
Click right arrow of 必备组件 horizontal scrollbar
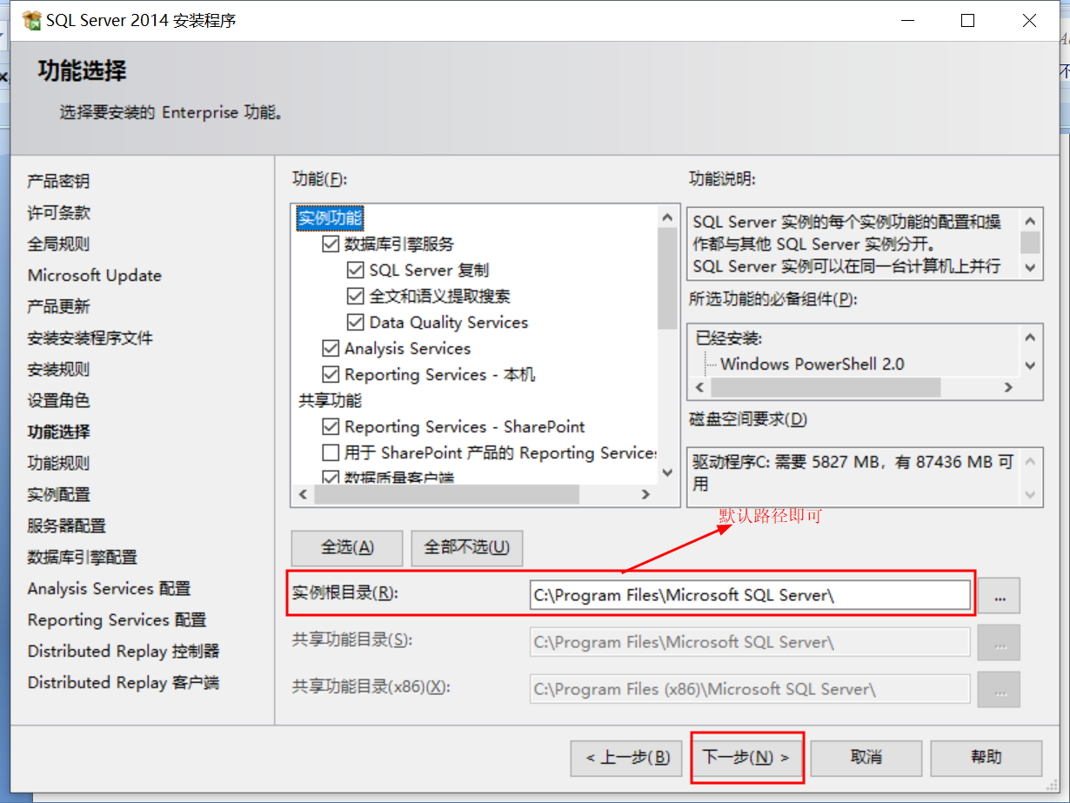click(1008, 387)
